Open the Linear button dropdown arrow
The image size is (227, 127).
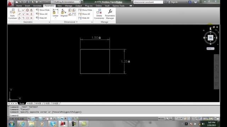click(x=55, y=18)
